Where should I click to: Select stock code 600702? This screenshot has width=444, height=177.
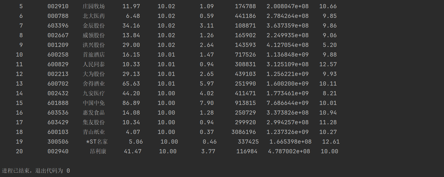point(58,84)
